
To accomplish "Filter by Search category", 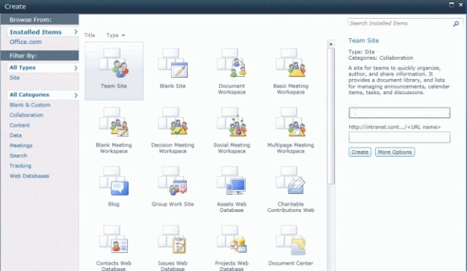I will 18,155.
